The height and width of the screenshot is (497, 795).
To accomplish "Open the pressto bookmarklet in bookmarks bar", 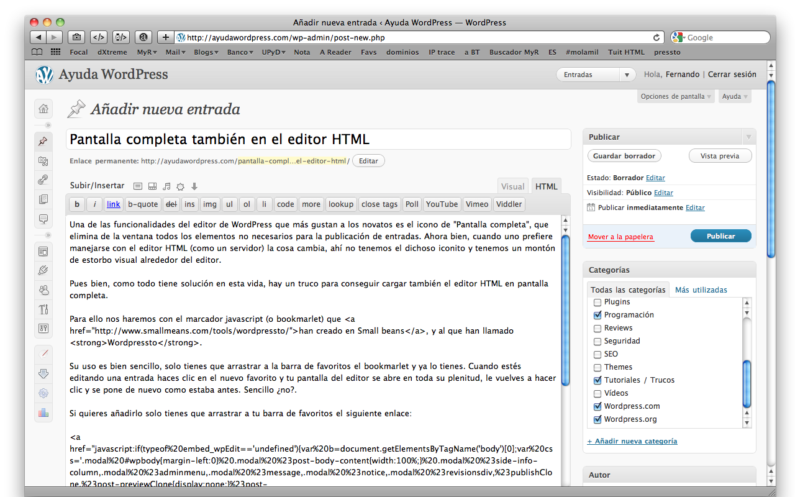I will [667, 52].
